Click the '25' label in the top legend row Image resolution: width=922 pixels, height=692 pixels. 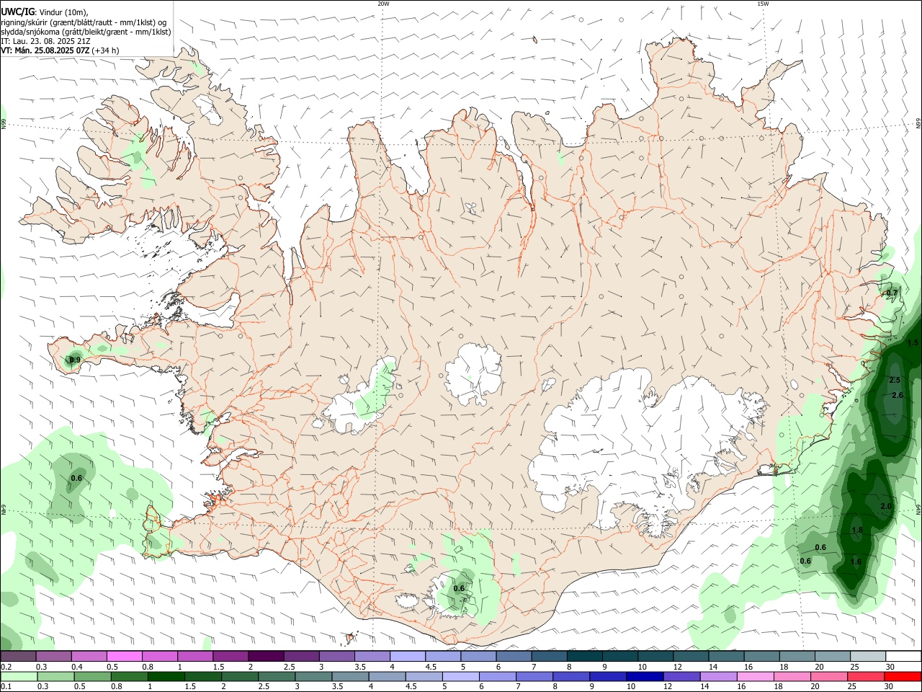[x=854, y=667]
